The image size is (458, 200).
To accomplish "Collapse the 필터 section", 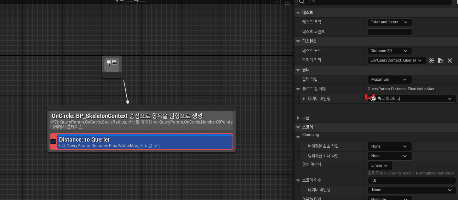I will (x=298, y=70).
